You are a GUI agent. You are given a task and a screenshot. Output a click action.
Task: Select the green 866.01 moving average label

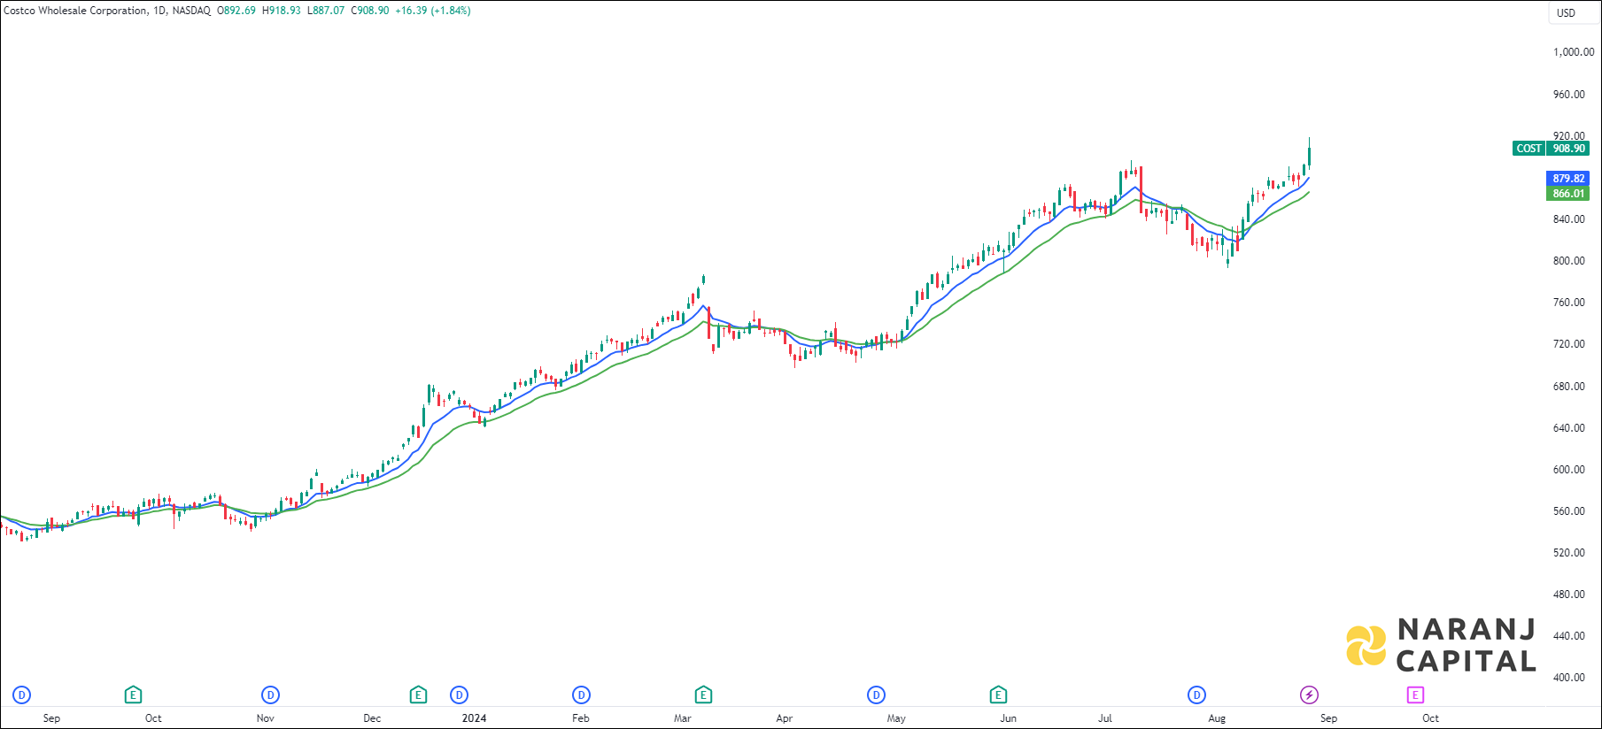(1568, 194)
